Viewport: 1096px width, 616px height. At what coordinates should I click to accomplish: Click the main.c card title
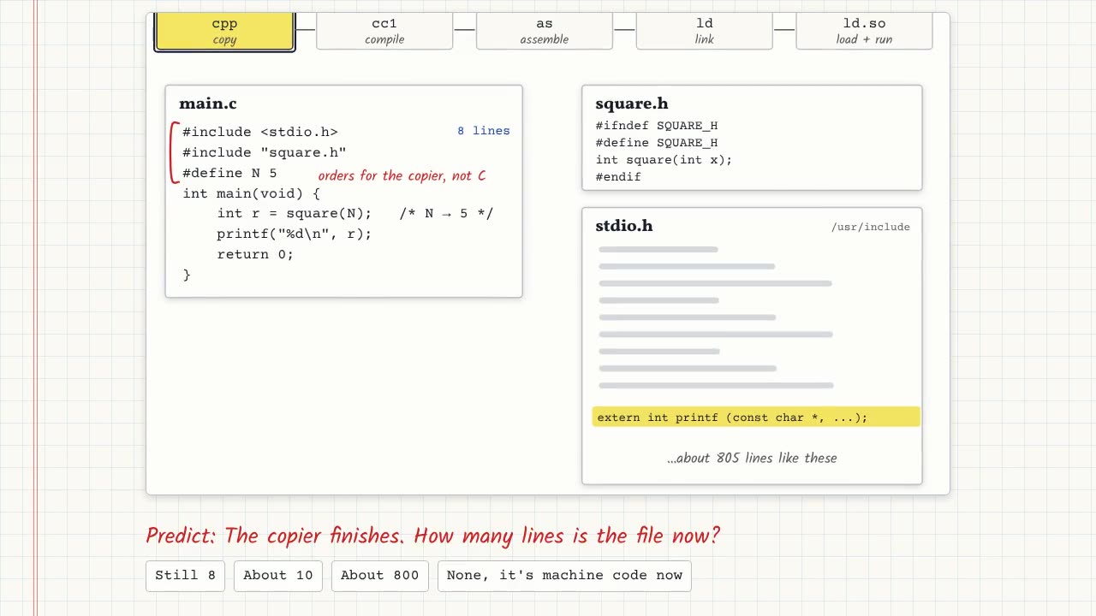[208, 104]
